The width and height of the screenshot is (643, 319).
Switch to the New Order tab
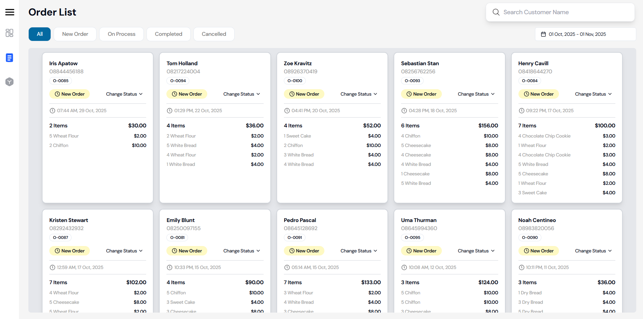click(x=75, y=34)
